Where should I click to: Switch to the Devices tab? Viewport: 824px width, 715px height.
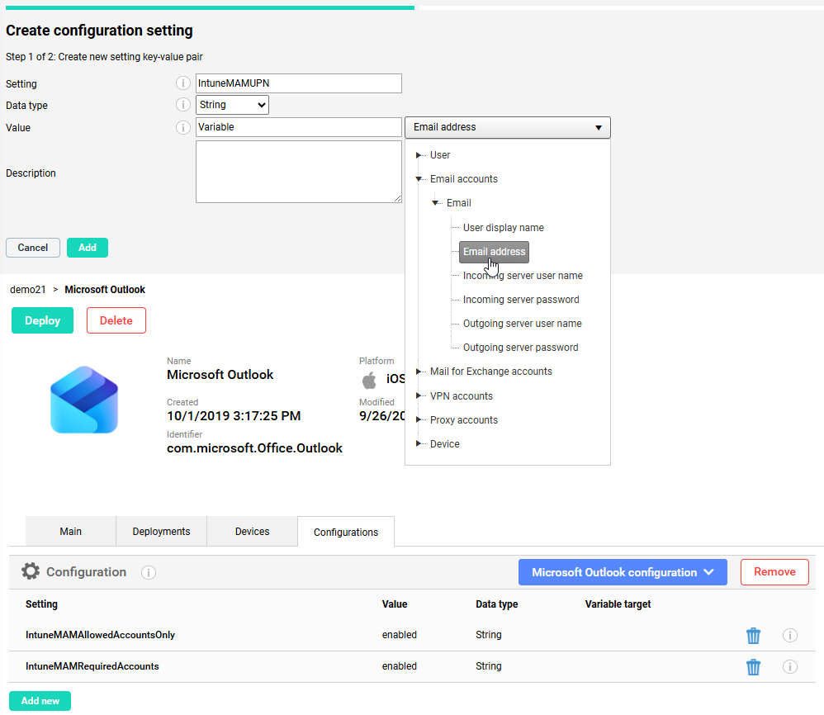[253, 531]
